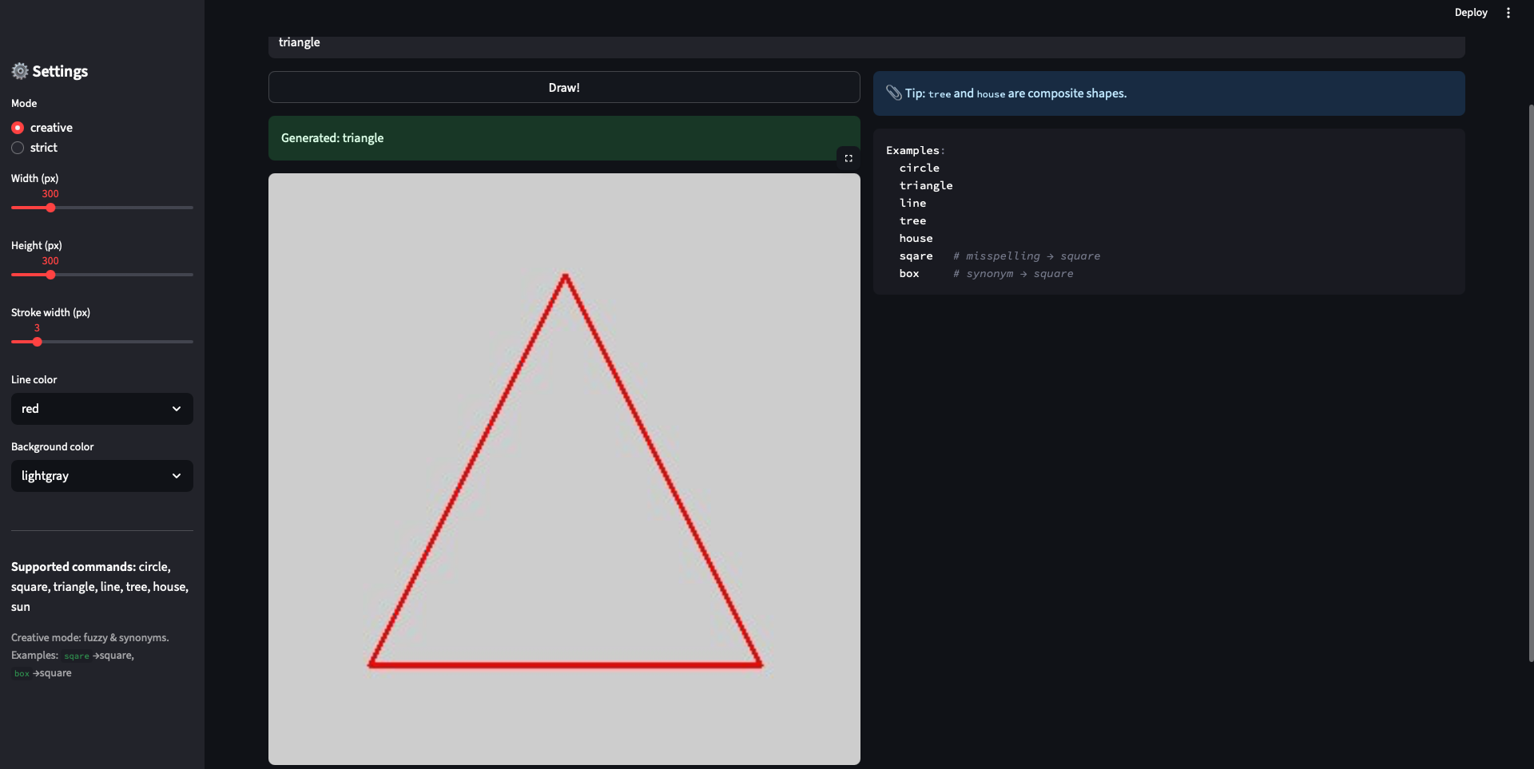
Task: Click the page vertical scrollbar
Action: point(1531,383)
